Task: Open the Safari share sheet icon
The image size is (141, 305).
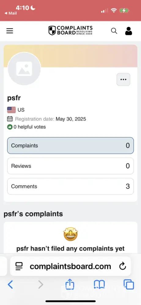Action: point(70,284)
